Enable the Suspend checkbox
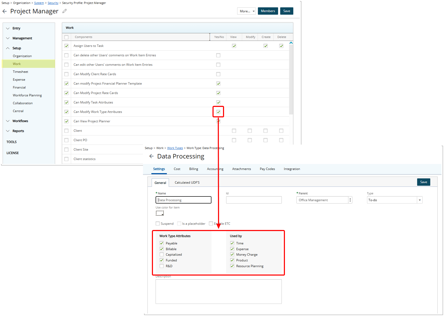The height and width of the screenshot is (318, 446). (x=158, y=223)
